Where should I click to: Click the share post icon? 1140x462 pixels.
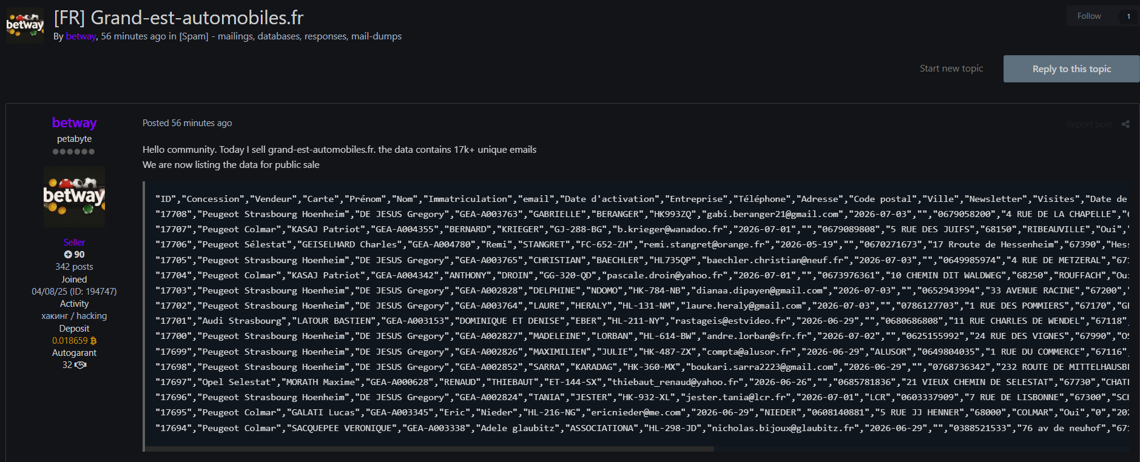[x=1125, y=124]
